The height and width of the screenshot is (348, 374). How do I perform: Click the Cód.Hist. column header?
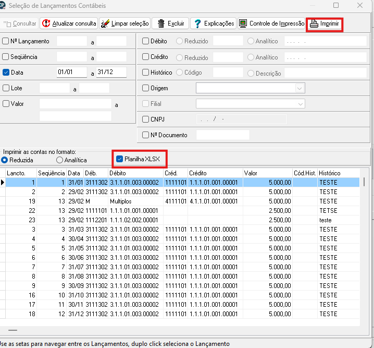[x=305, y=173]
